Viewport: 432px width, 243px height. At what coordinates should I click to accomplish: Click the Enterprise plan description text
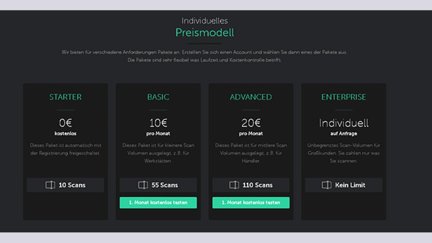coord(344,153)
